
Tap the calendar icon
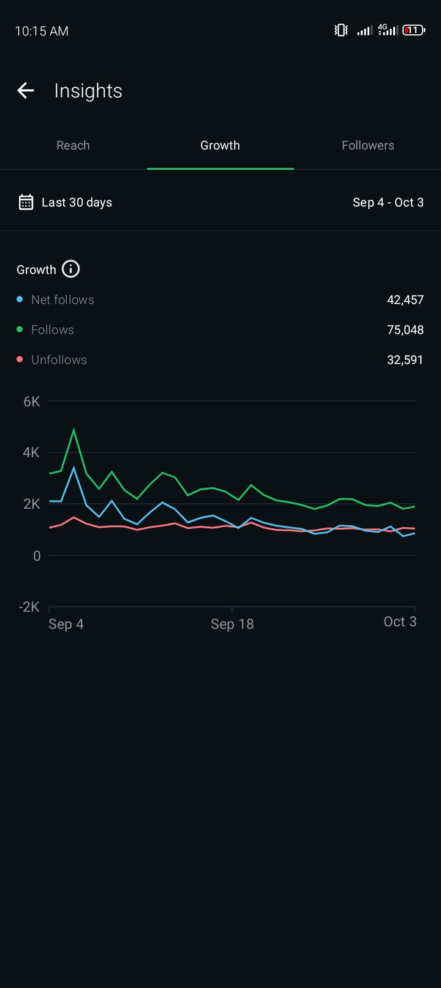[x=26, y=202]
